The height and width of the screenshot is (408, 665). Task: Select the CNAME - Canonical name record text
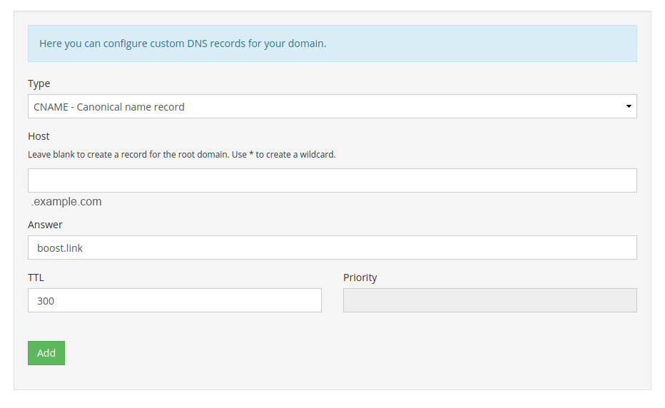click(109, 107)
